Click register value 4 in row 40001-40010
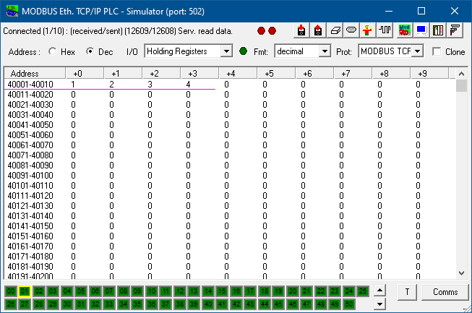472x313 pixels. pos(188,85)
